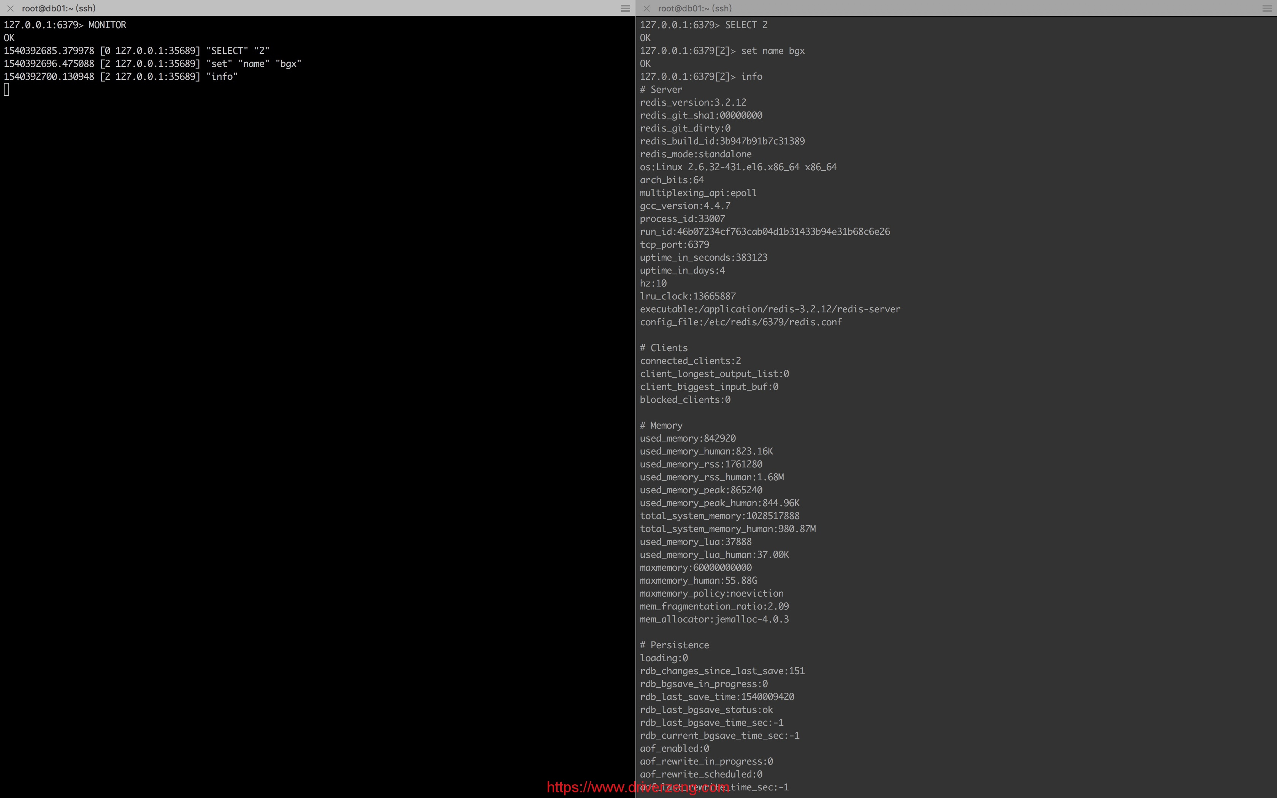Click mem_allocator:jemalloc-4.0.3 line
Image resolution: width=1277 pixels, height=798 pixels.
tap(715, 620)
